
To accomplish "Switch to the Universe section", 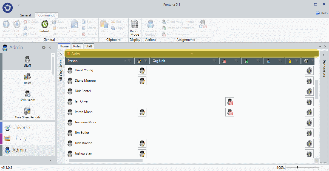I will tap(27, 127).
